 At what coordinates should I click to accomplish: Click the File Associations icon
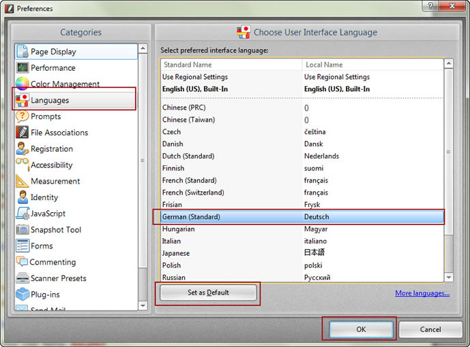point(23,133)
